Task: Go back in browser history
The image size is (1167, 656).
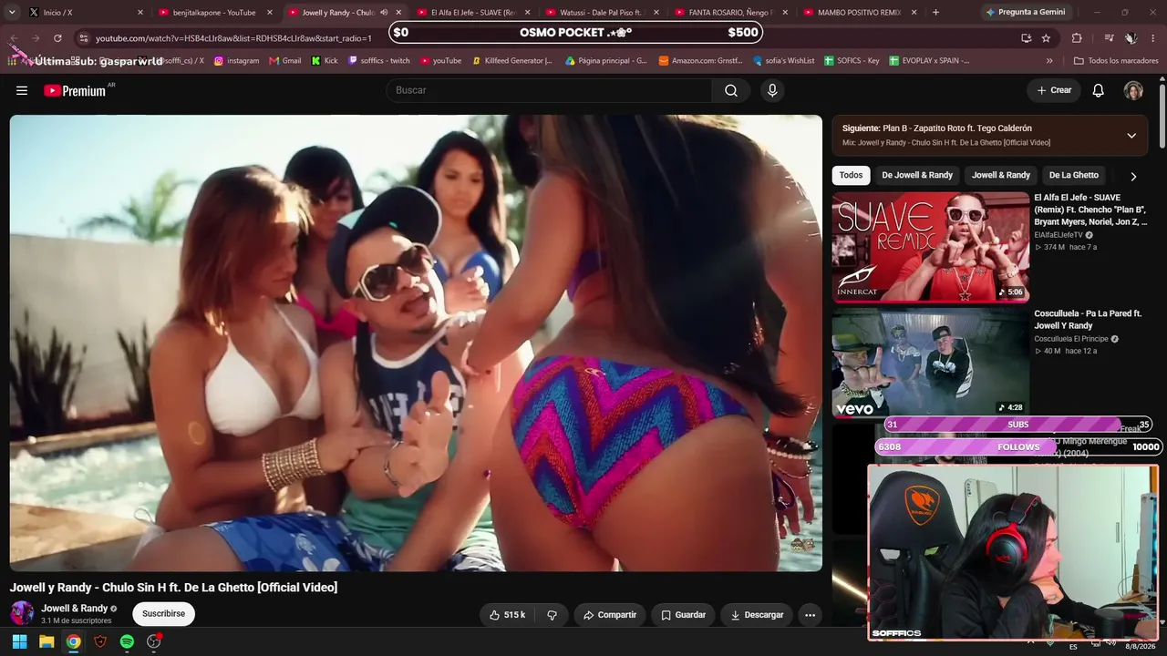Action: tap(14, 38)
